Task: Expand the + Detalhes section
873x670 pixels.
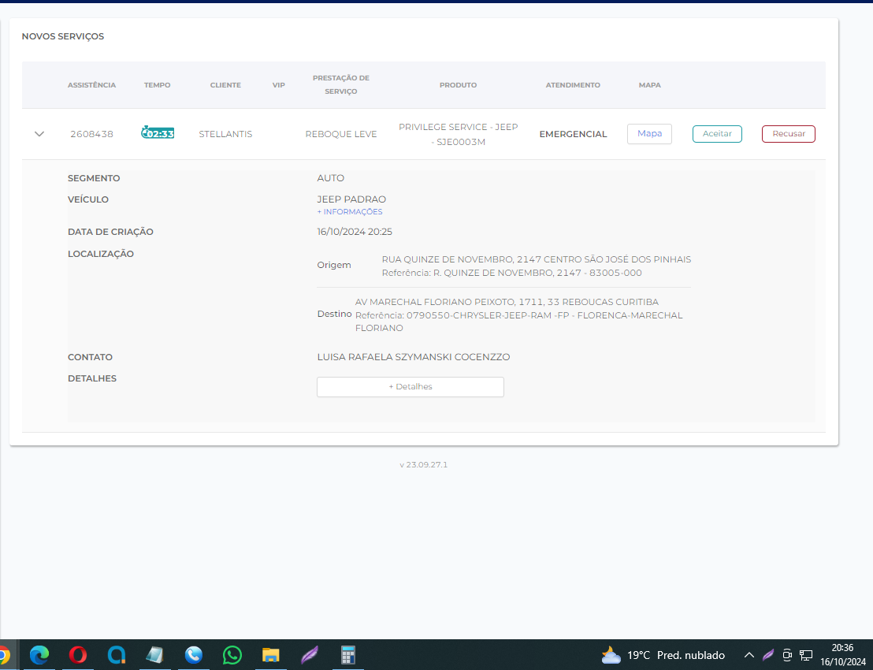Action: [x=410, y=387]
